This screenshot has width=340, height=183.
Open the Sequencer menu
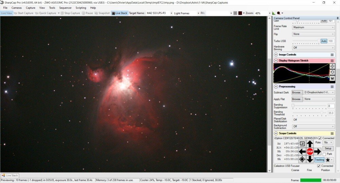(65, 8)
